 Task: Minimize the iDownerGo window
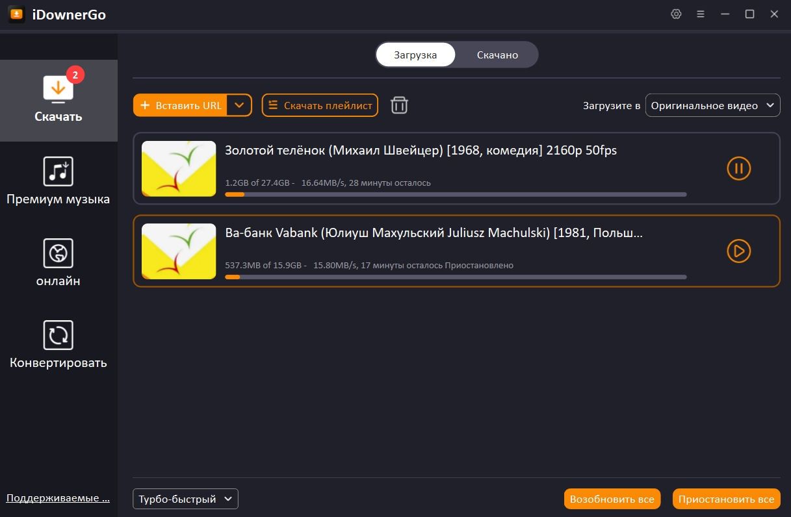coord(725,14)
